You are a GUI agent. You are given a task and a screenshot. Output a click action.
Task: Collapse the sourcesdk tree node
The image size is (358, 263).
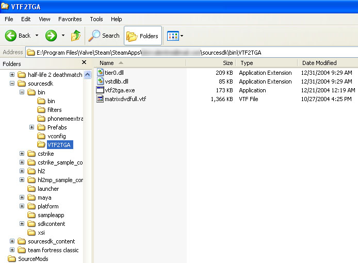[x=12, y=84]
